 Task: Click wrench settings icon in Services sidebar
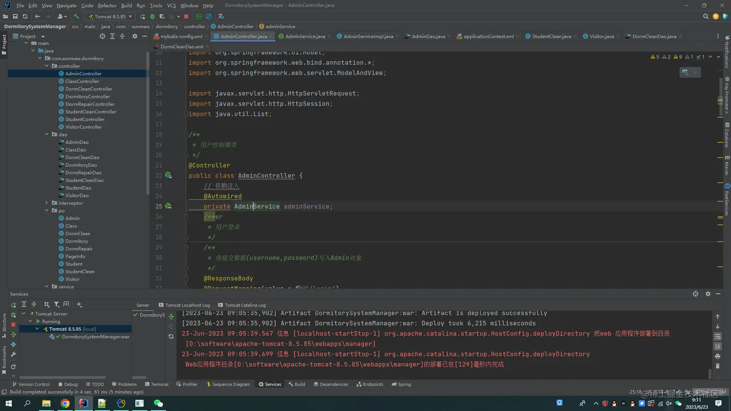point(13,354)
